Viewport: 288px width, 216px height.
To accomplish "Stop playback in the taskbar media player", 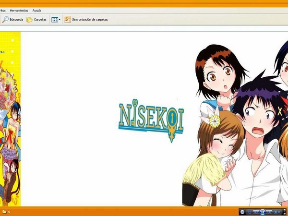I will tap(250, 212).
